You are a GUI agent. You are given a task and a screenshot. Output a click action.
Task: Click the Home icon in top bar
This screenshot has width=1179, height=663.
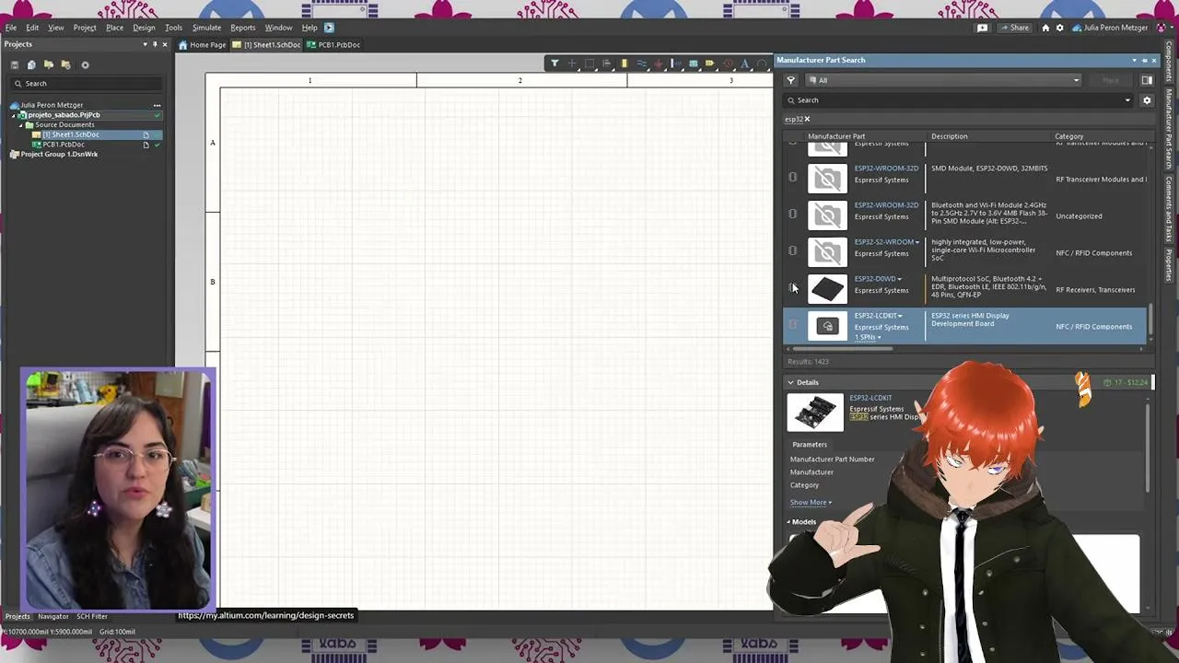(x=1045, y=28)
